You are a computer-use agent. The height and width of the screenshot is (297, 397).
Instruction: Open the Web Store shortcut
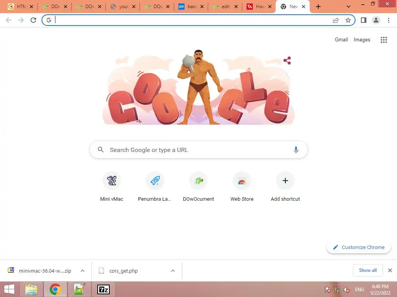point(242,187)
